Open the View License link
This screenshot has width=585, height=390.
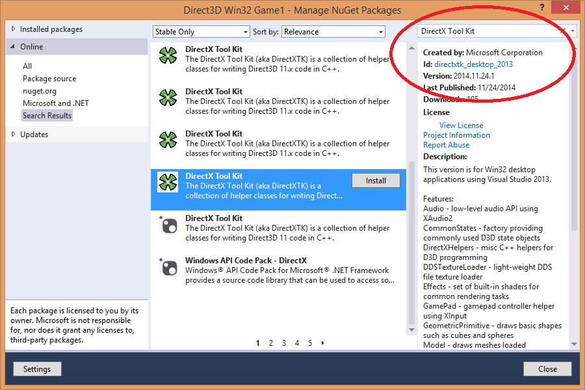[461, 125]
